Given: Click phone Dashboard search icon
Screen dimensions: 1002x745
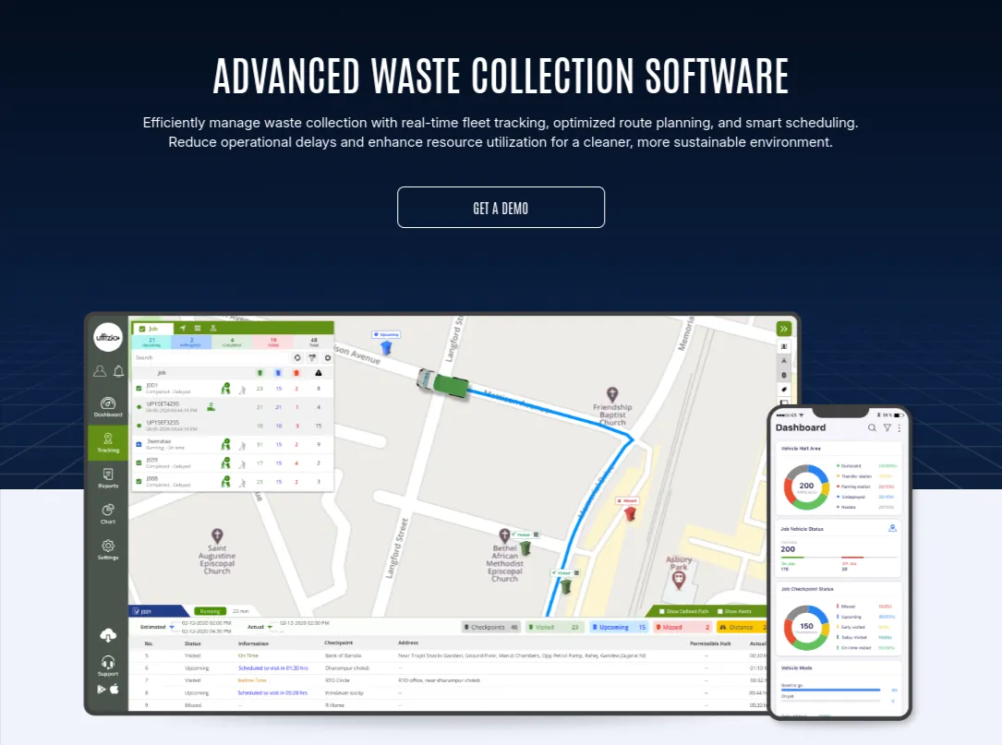Looking at the screenshot, I should pyautogui.click(x=872, y=427).
